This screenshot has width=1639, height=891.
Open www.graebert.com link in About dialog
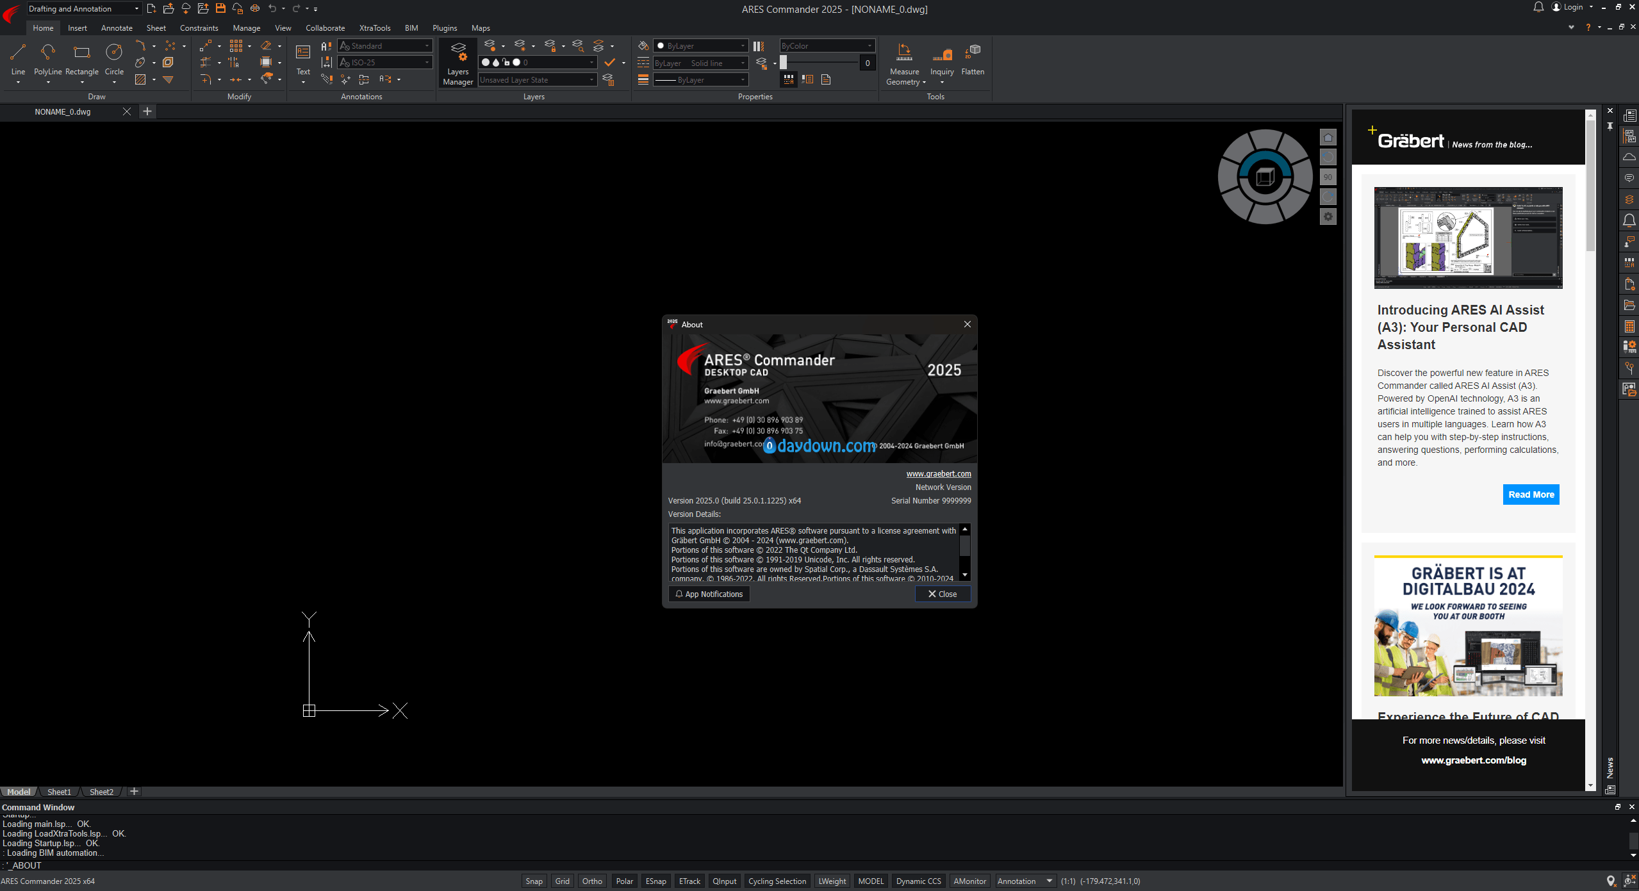(938, 473)
